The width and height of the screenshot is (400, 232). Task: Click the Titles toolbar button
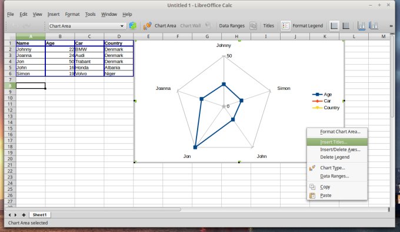click(x=268, y=26)
